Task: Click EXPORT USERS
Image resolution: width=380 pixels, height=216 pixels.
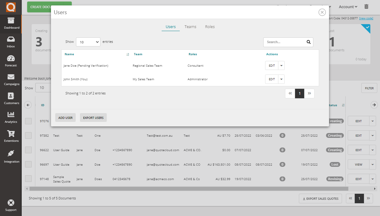Action: coord(93,118)
